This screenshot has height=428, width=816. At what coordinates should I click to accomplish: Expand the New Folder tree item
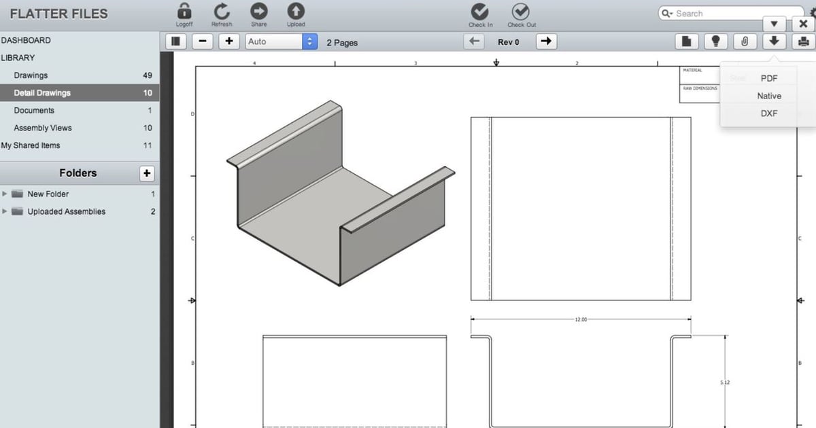click(x=5, y=194)
